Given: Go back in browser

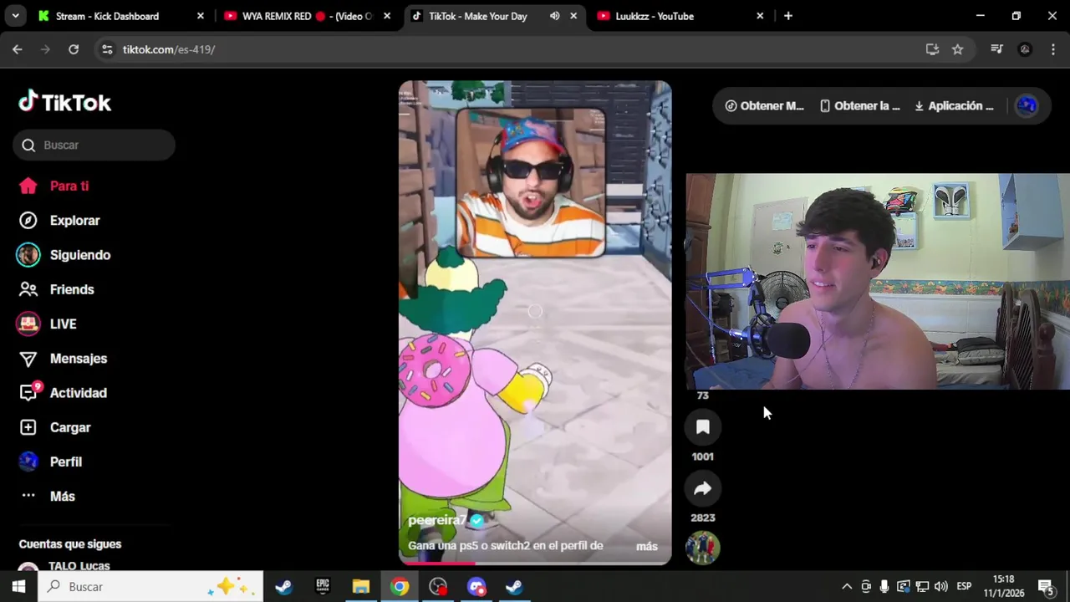Looking at the screenshot, I should click(x=18, y=49).
